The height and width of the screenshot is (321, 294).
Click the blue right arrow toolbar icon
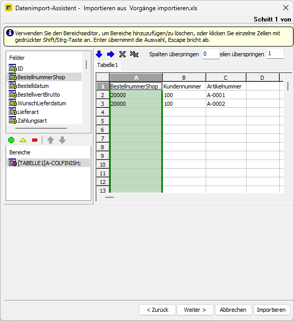pos(111,54)
